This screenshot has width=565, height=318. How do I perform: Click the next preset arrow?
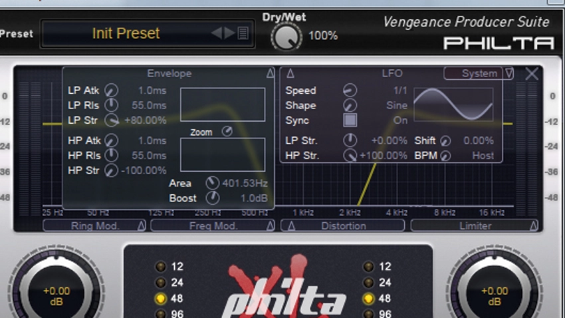coord(229,33)
